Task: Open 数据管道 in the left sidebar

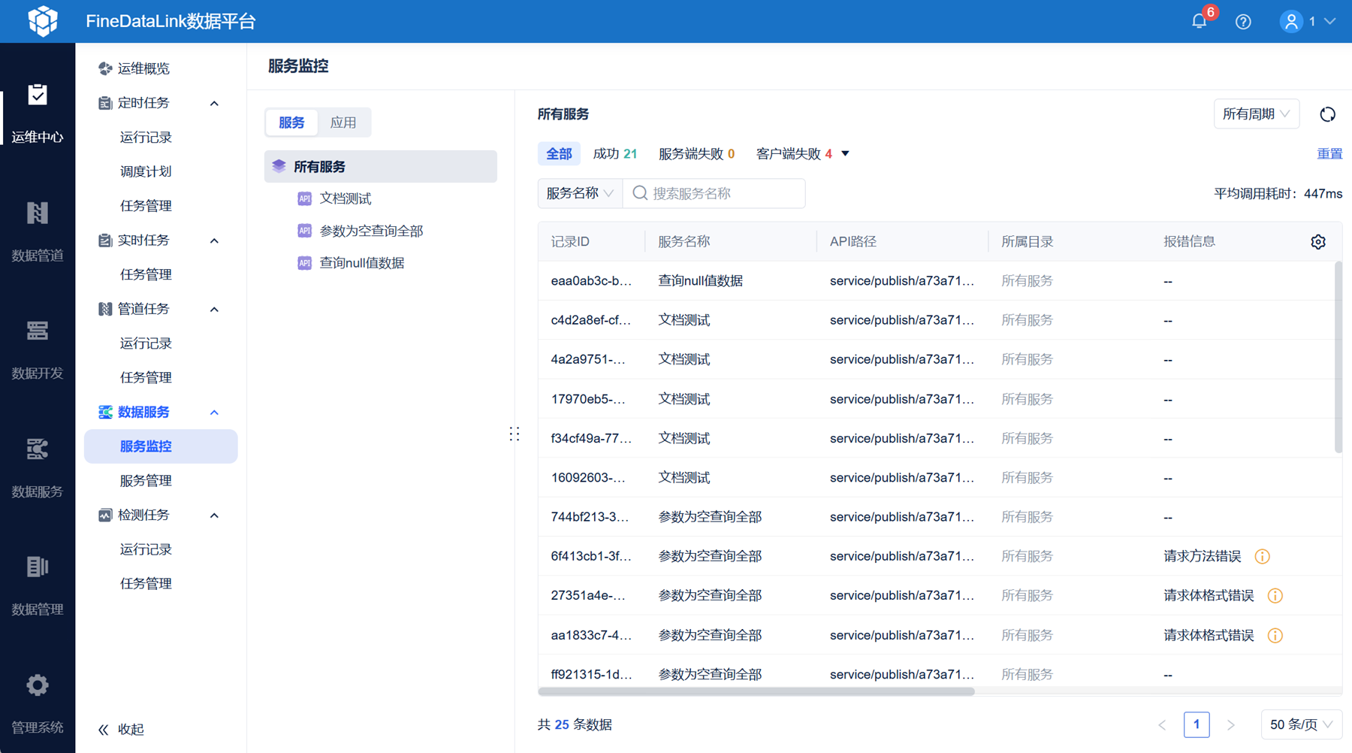Action: pyautogui.click(x=38, y=232)
